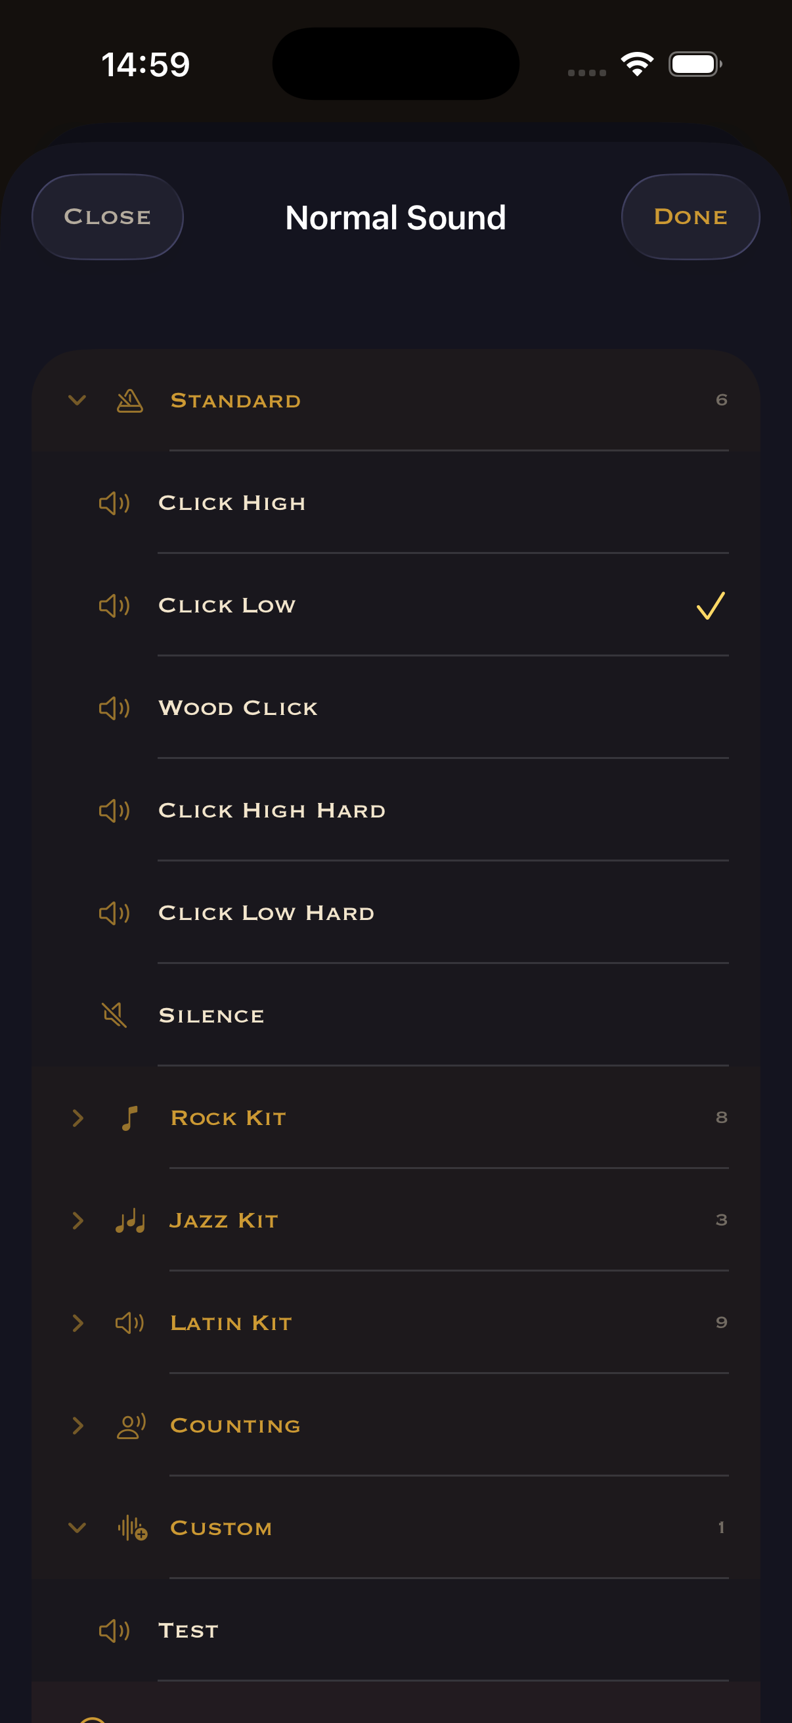Choose Click High Hard as the sound
Viewport: 792px width, 1723px height.
coord(272,811)
